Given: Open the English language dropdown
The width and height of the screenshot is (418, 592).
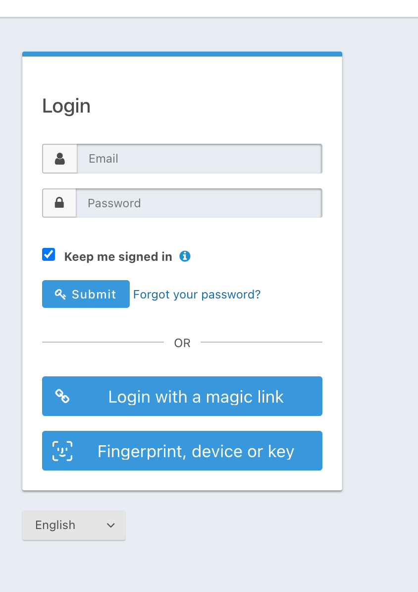Looking at the screenshot, I should pyautogui.click(x=74, y=525).
